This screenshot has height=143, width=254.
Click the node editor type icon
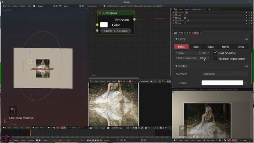click(x=91, y=81)
